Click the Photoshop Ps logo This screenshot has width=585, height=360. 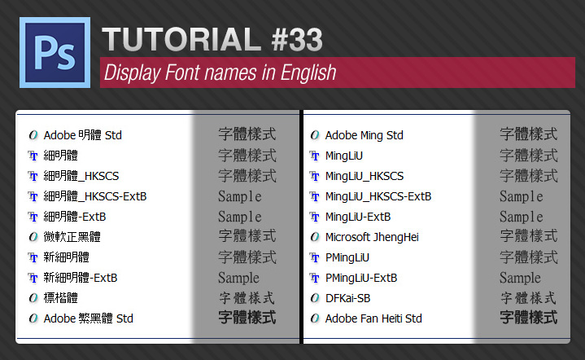[54, 54]
